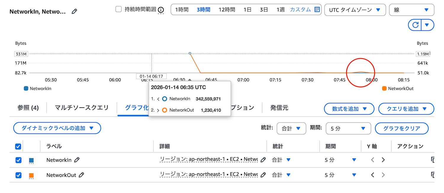444x193 pixels.
Task: Click the グラフをクリア button
Action: coord(402,128)
